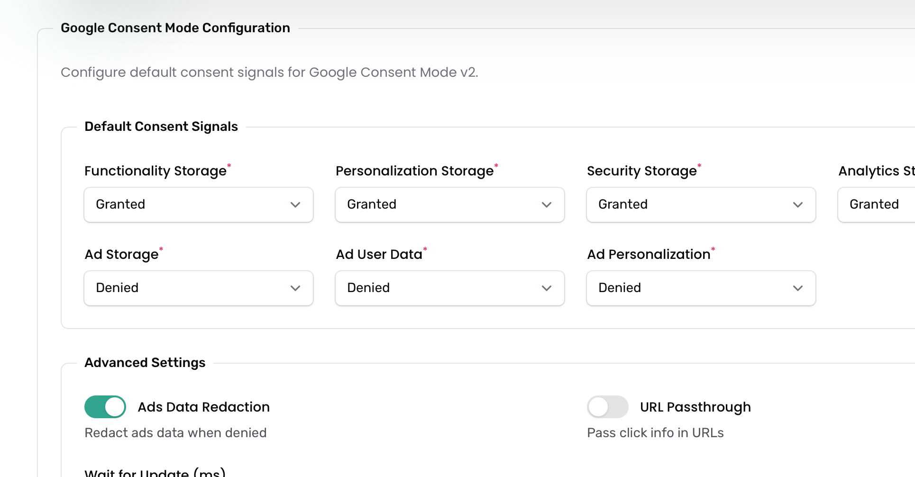Click the Advanced Settings heading

coord(145,363)
